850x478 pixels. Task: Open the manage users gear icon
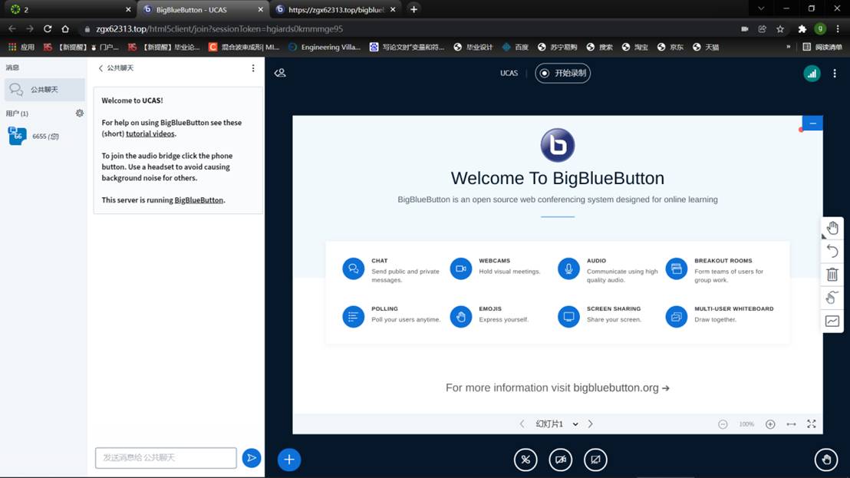(80, 113)
